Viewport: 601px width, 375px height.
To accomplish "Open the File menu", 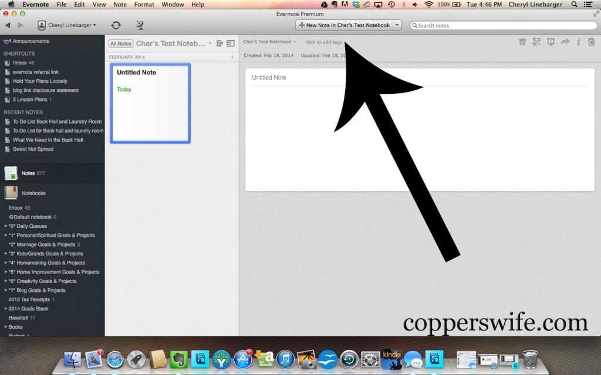I will pos(61,5).
